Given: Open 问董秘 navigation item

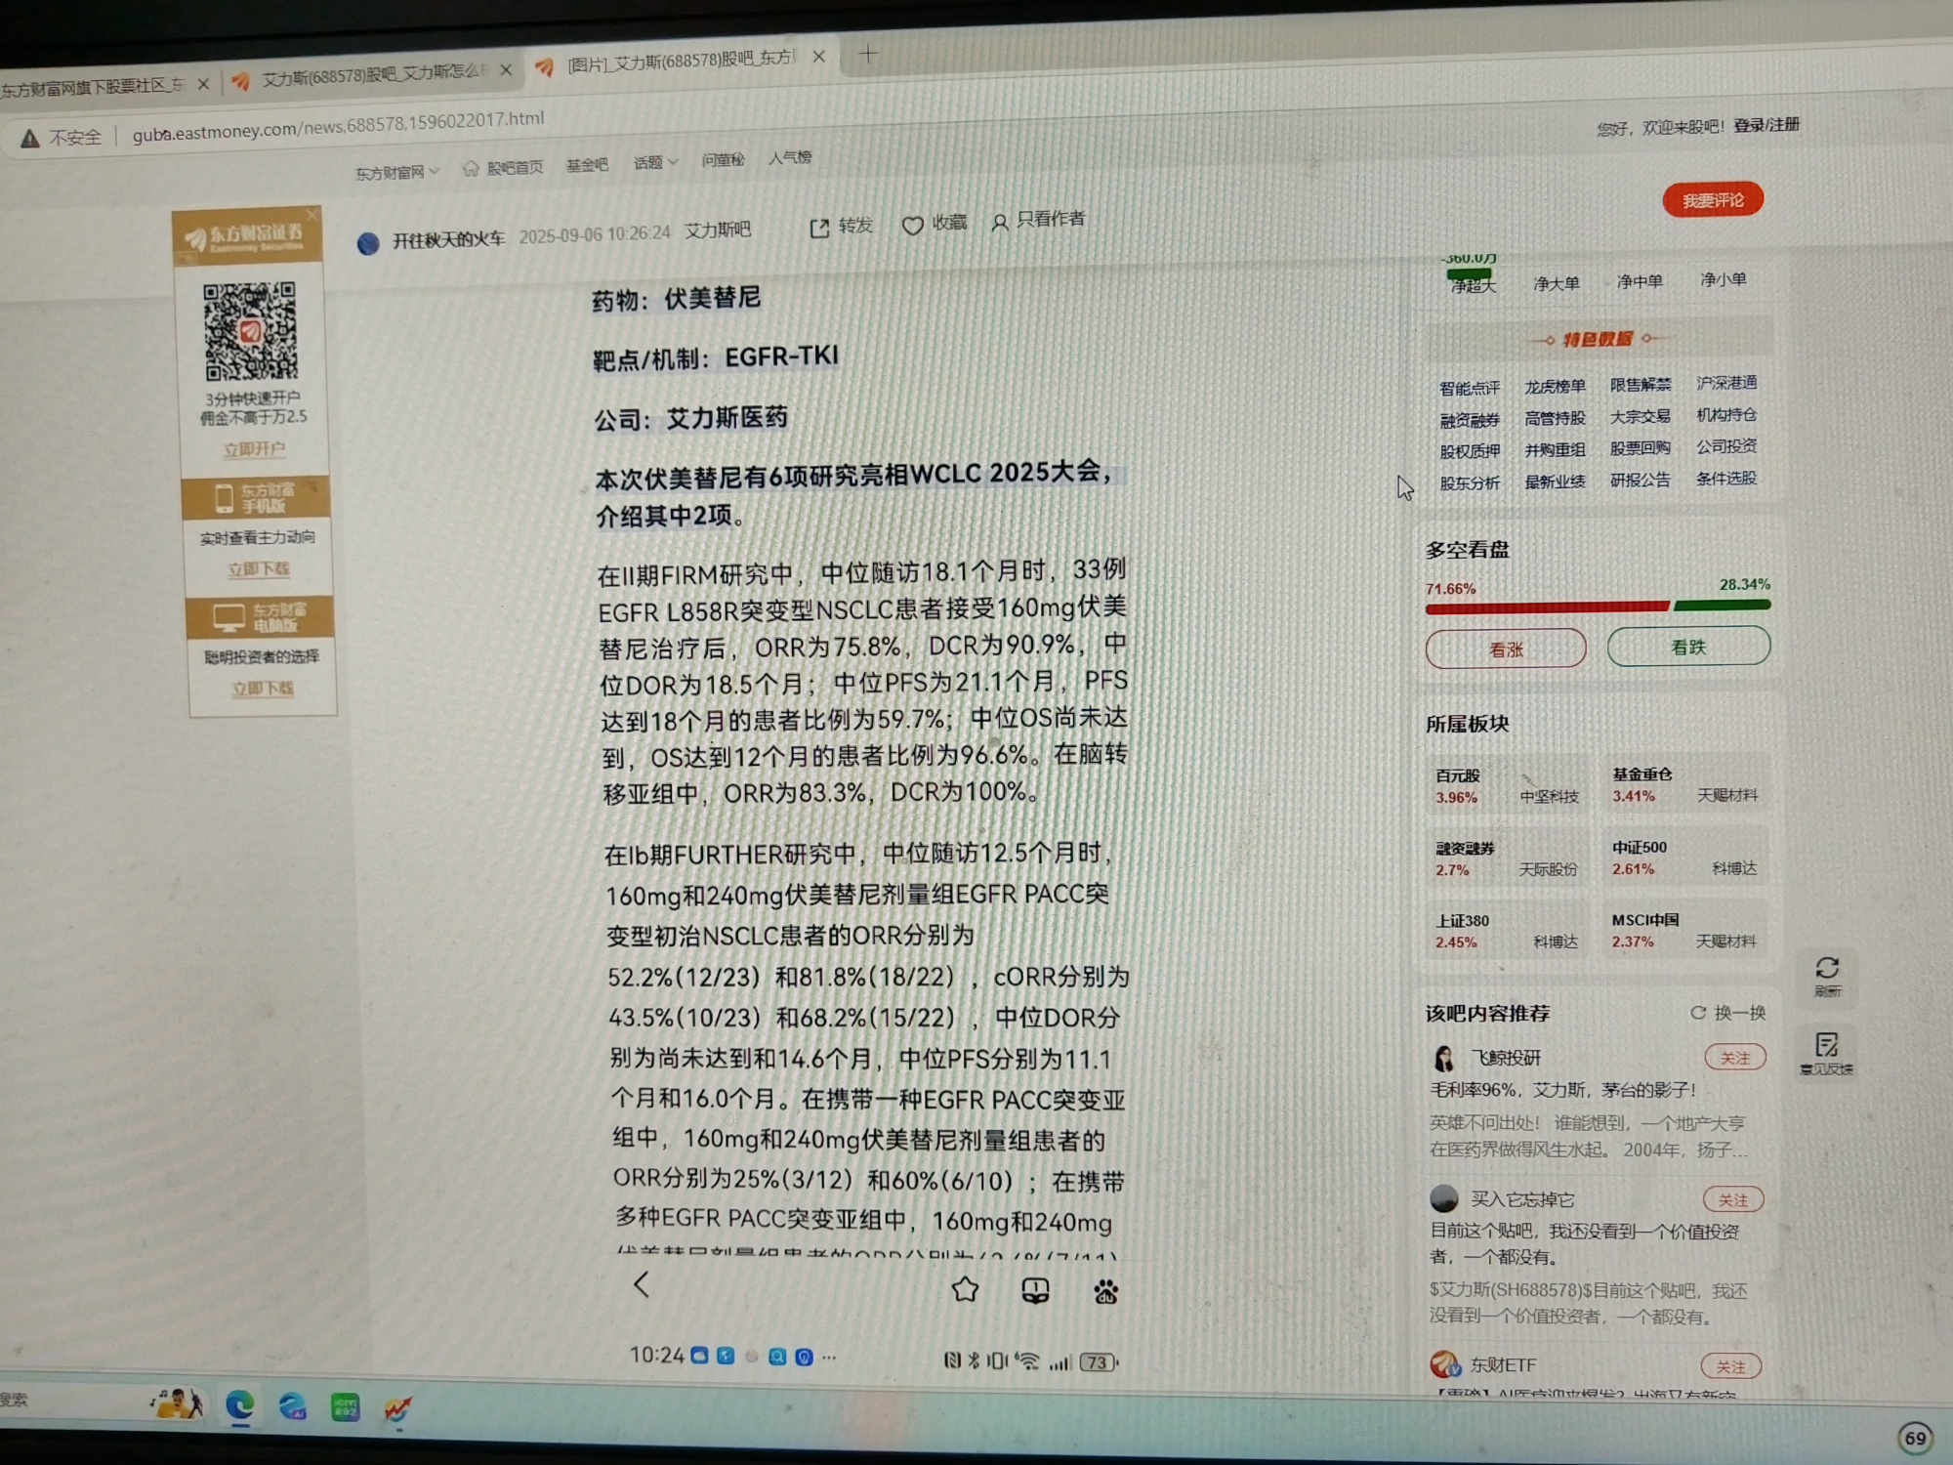Looking at the screenshot, I should click(723, 160).
